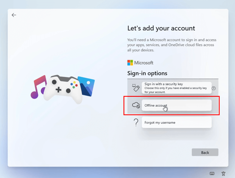This screenshot has width=235, height=178.
Task: Click Forgot my username
Action: tap(176, 122)
